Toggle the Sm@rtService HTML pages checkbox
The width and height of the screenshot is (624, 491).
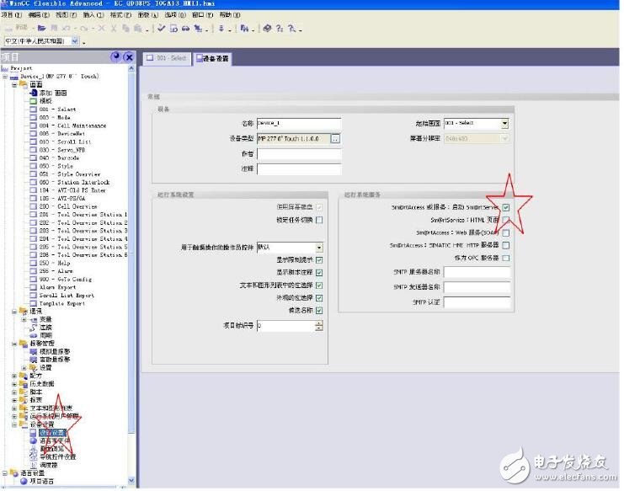click(506, 220)
